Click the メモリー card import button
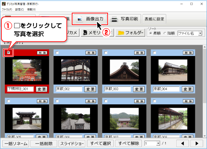The image size is (207, 149). [x=97, y=33]
